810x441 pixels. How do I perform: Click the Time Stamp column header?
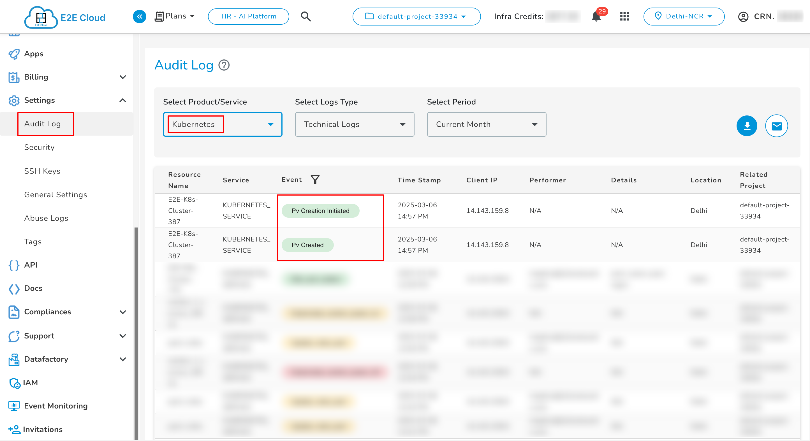[x=419, y=180]
